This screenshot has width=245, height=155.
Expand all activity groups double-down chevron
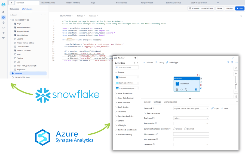(x=134, y=63)
